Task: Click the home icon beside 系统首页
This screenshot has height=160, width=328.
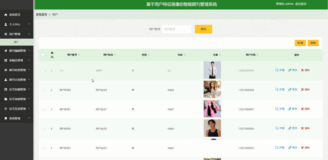Action: (6, 15)
